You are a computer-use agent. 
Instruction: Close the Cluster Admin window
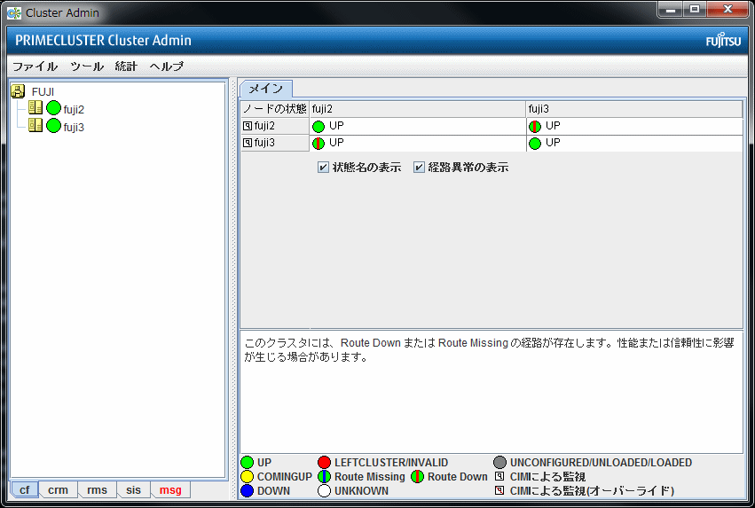(728, 9)
